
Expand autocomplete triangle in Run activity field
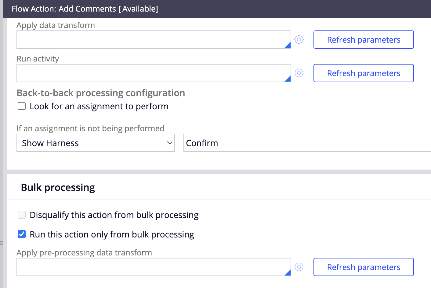(x=288, y=79)
